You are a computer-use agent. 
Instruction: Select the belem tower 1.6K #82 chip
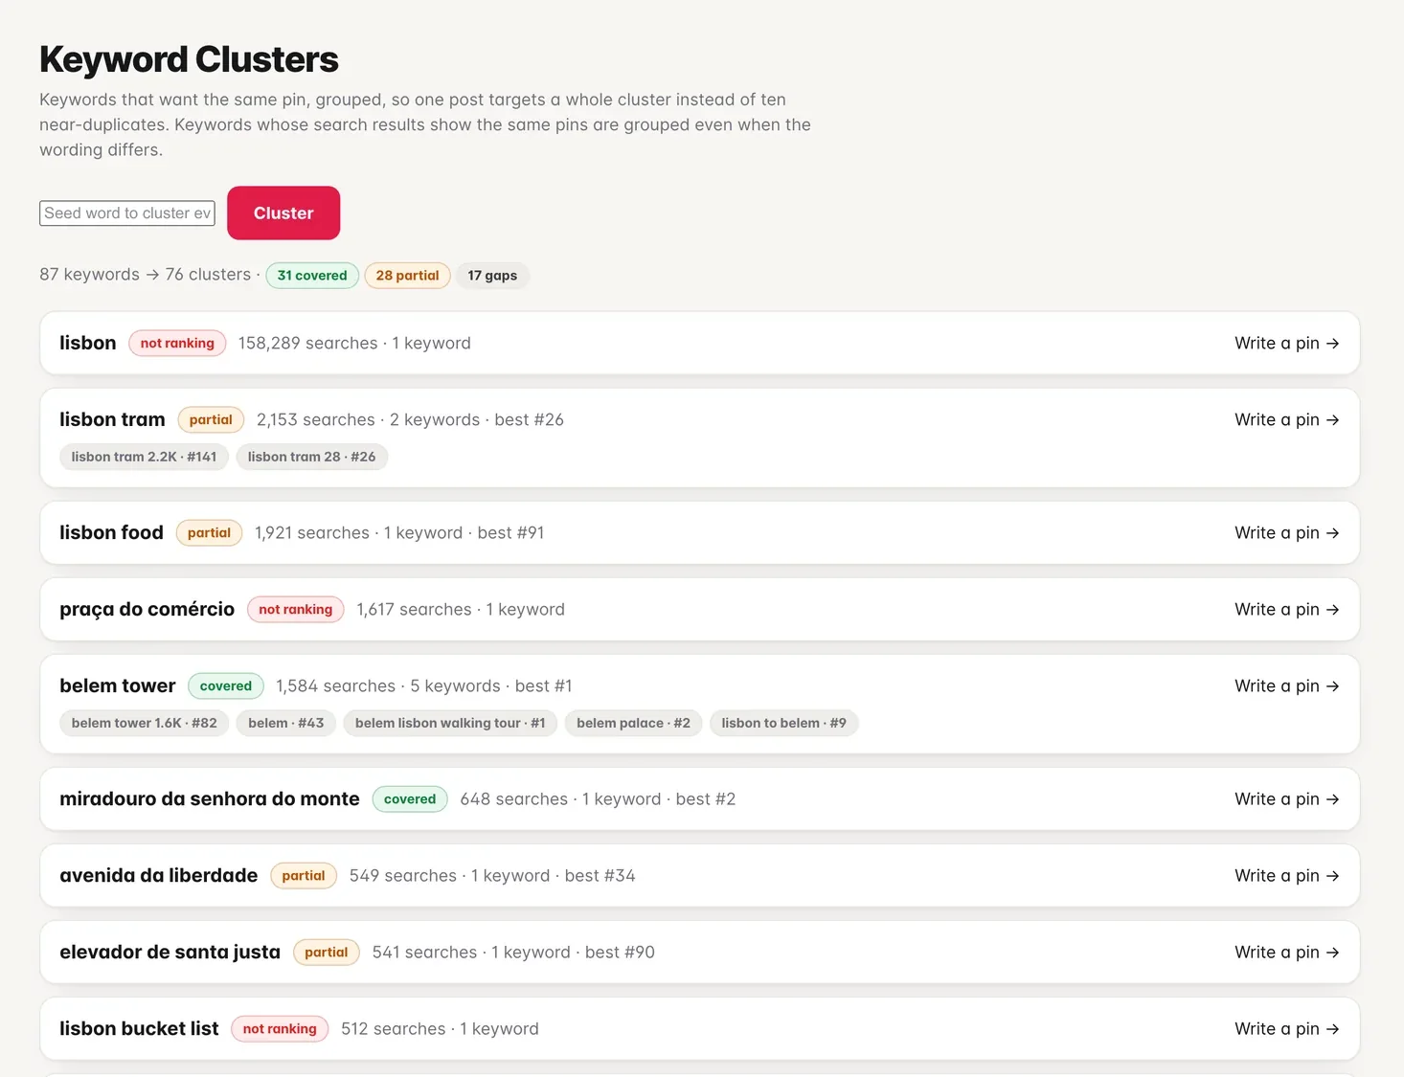[x=144, y=723]
